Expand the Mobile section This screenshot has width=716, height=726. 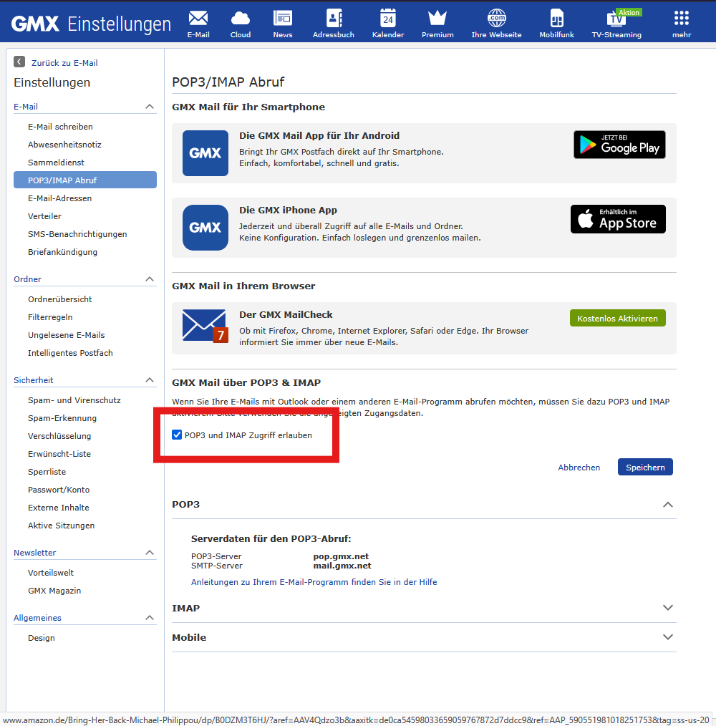click(668, 637)
